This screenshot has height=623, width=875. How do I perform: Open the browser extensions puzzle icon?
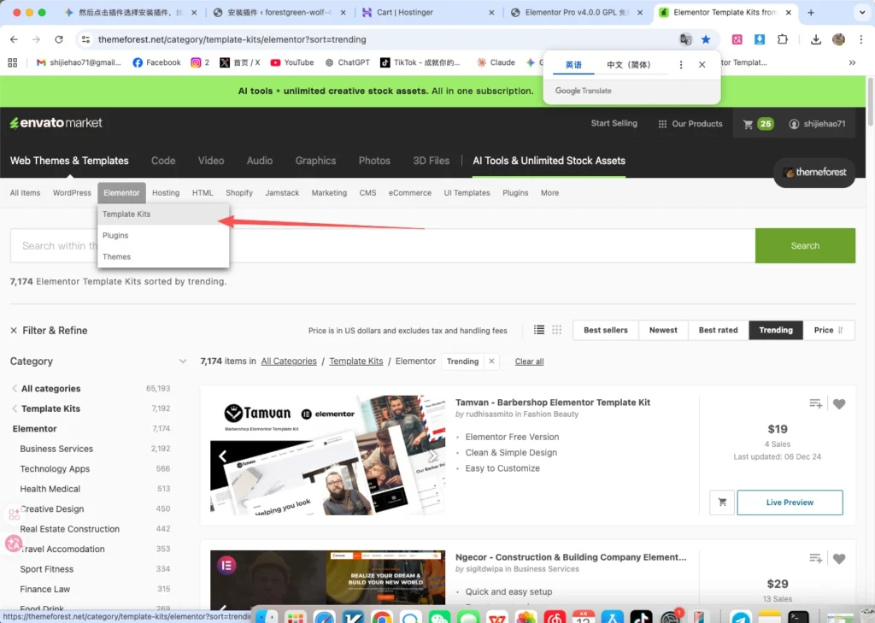(x=783, y=39)
